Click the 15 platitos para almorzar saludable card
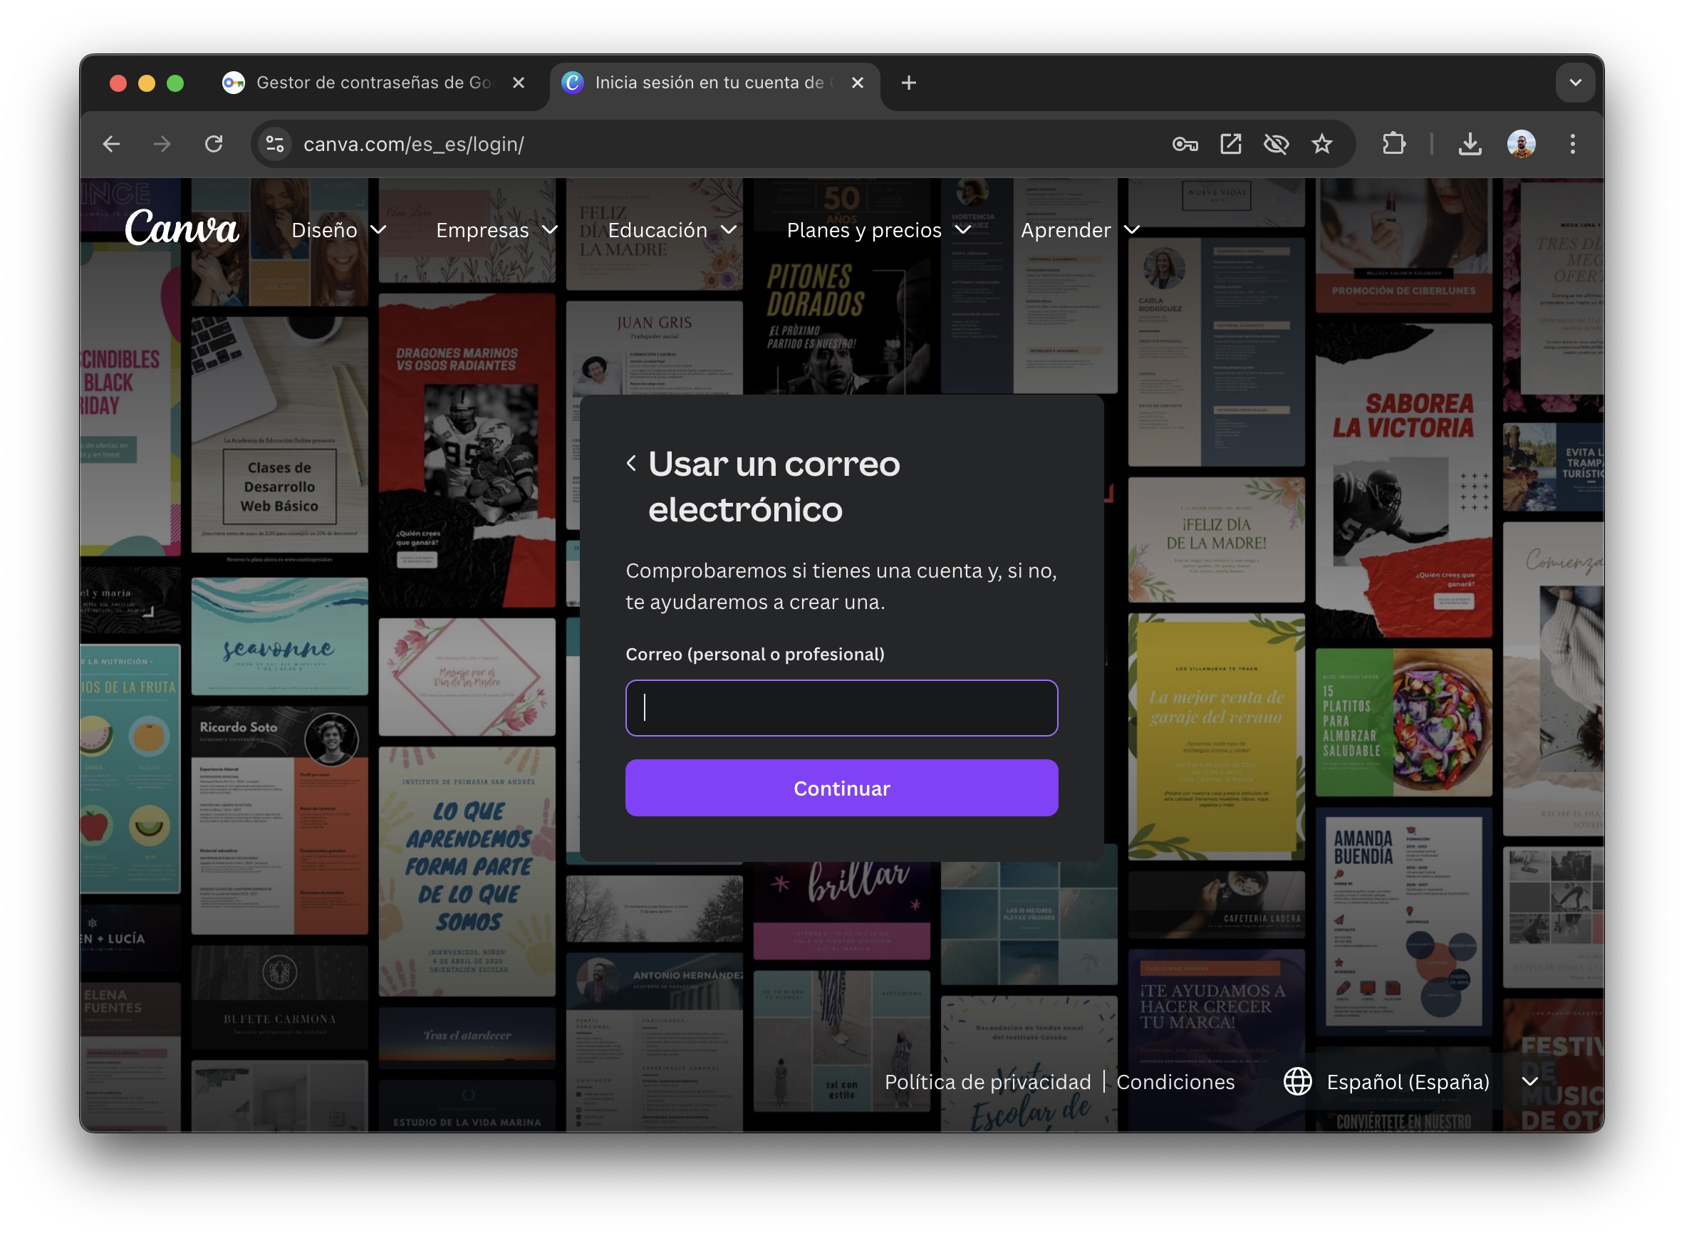Image resolution: width=1684 pixels, height=1238 pixels. (x=1403, y=722)
